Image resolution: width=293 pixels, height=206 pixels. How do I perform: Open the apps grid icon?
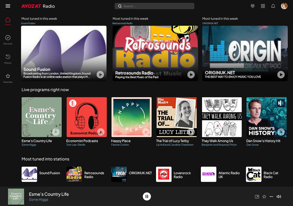[263, 6]
